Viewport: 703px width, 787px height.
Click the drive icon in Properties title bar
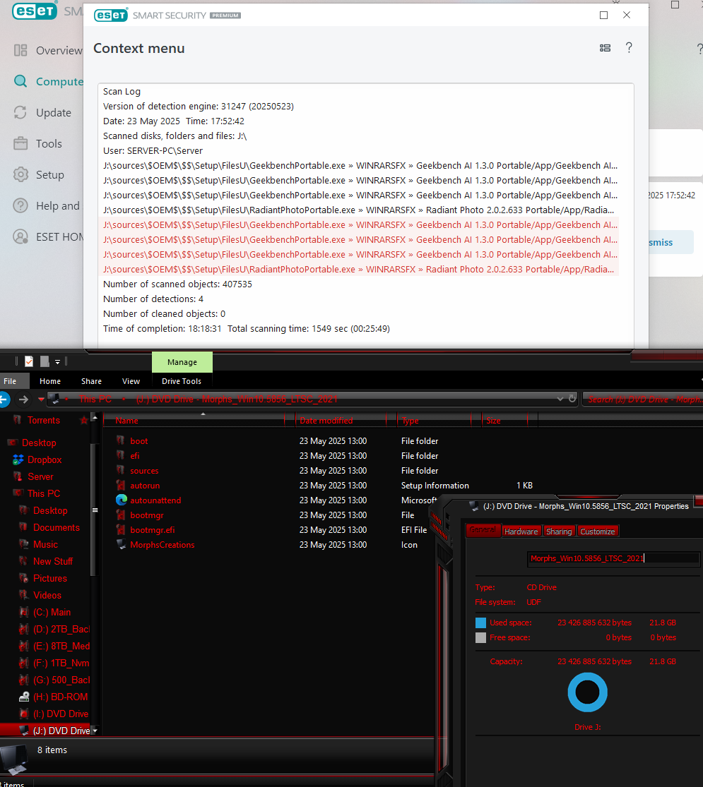pos(473,506)
